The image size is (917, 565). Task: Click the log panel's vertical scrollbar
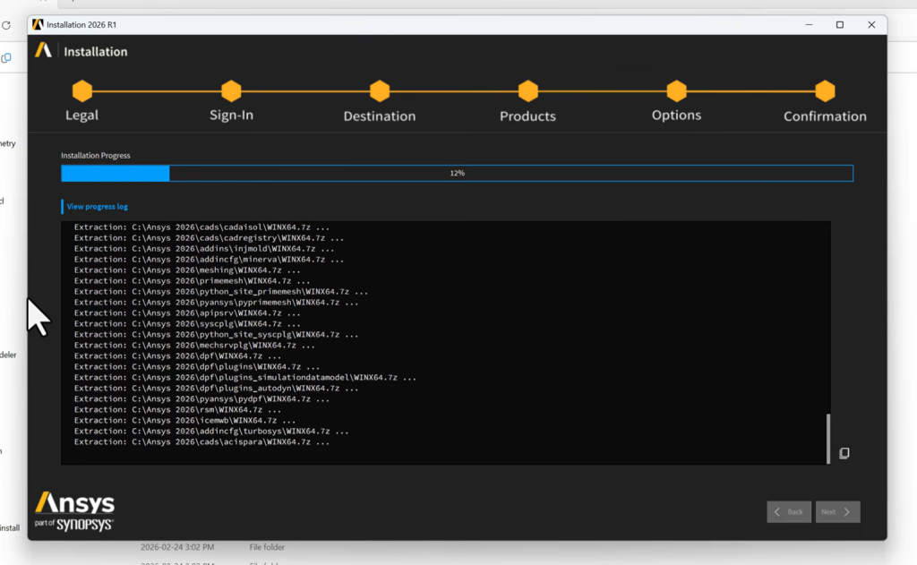828,437
